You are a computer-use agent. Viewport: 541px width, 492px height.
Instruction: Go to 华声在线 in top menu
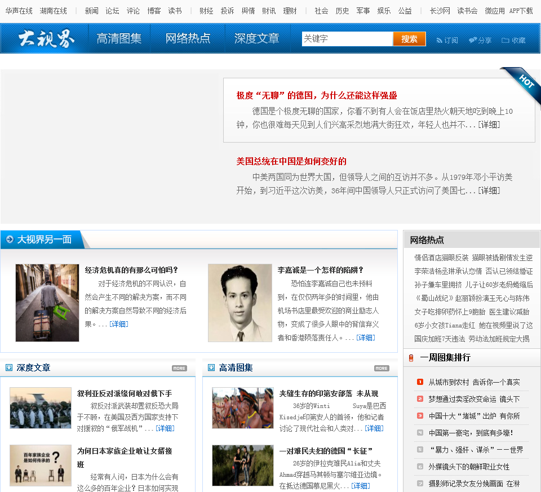pyautogui.click(x=19, y=11)
